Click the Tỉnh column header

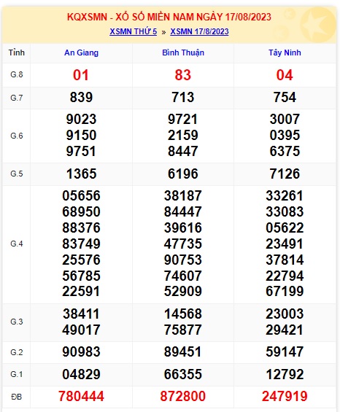coord(17,53)
